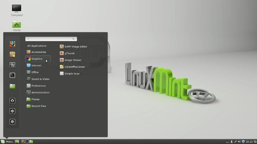Launch Firefox from the panel launcher
This screenshot has width=257, height=144.
[23, 141]
